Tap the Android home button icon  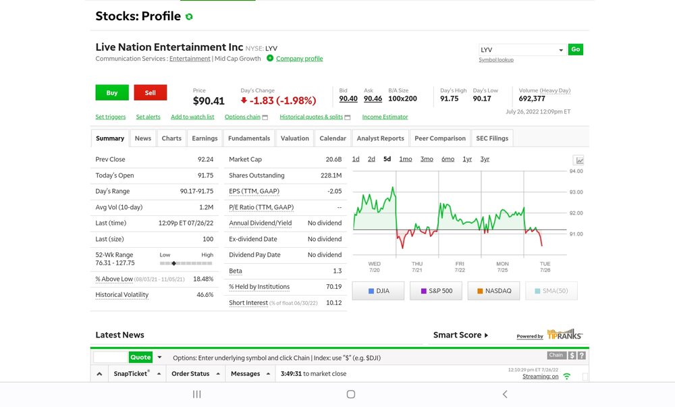[x=351, y=394]
